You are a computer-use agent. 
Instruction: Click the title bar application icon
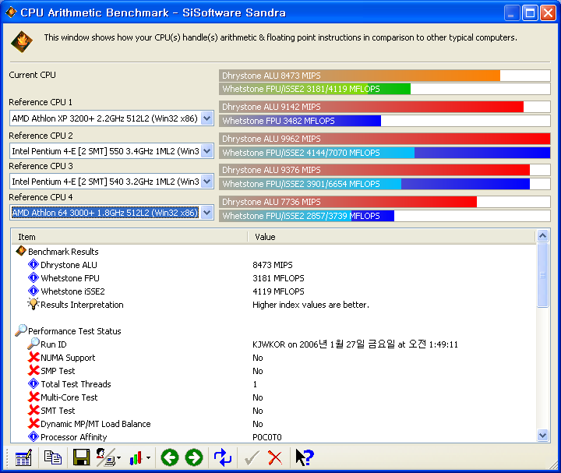pos(11,12)
